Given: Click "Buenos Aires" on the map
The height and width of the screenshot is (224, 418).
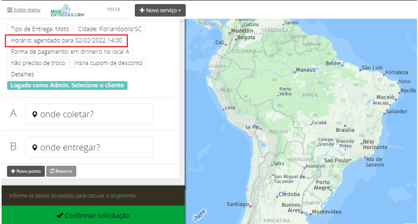Looking at the screenshot, I should pos(291,208).
